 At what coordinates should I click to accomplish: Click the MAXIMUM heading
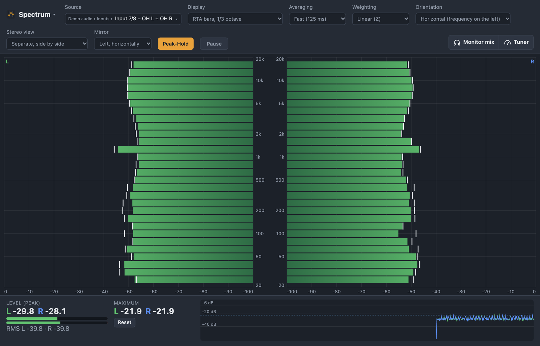tap(126, 303)
